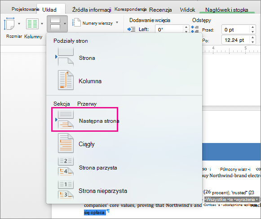Click the Left indent value field

(169, 29)
